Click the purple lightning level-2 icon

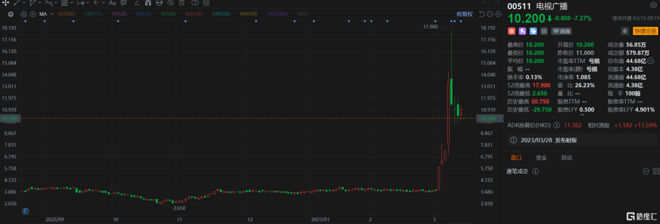[523, 31]
